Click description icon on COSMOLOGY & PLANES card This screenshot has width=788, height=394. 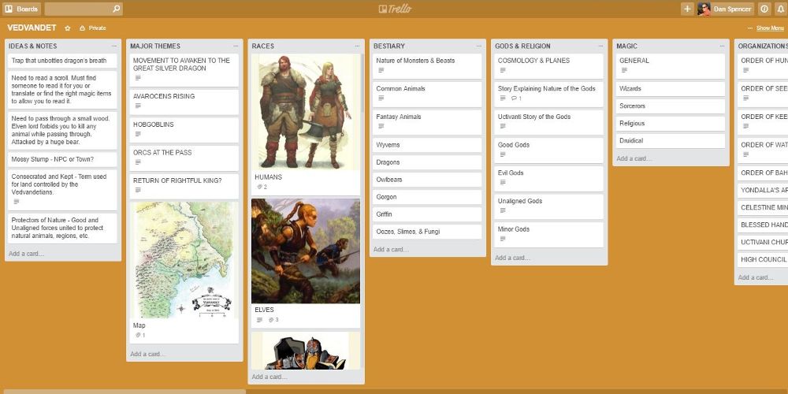click(502, 70)
